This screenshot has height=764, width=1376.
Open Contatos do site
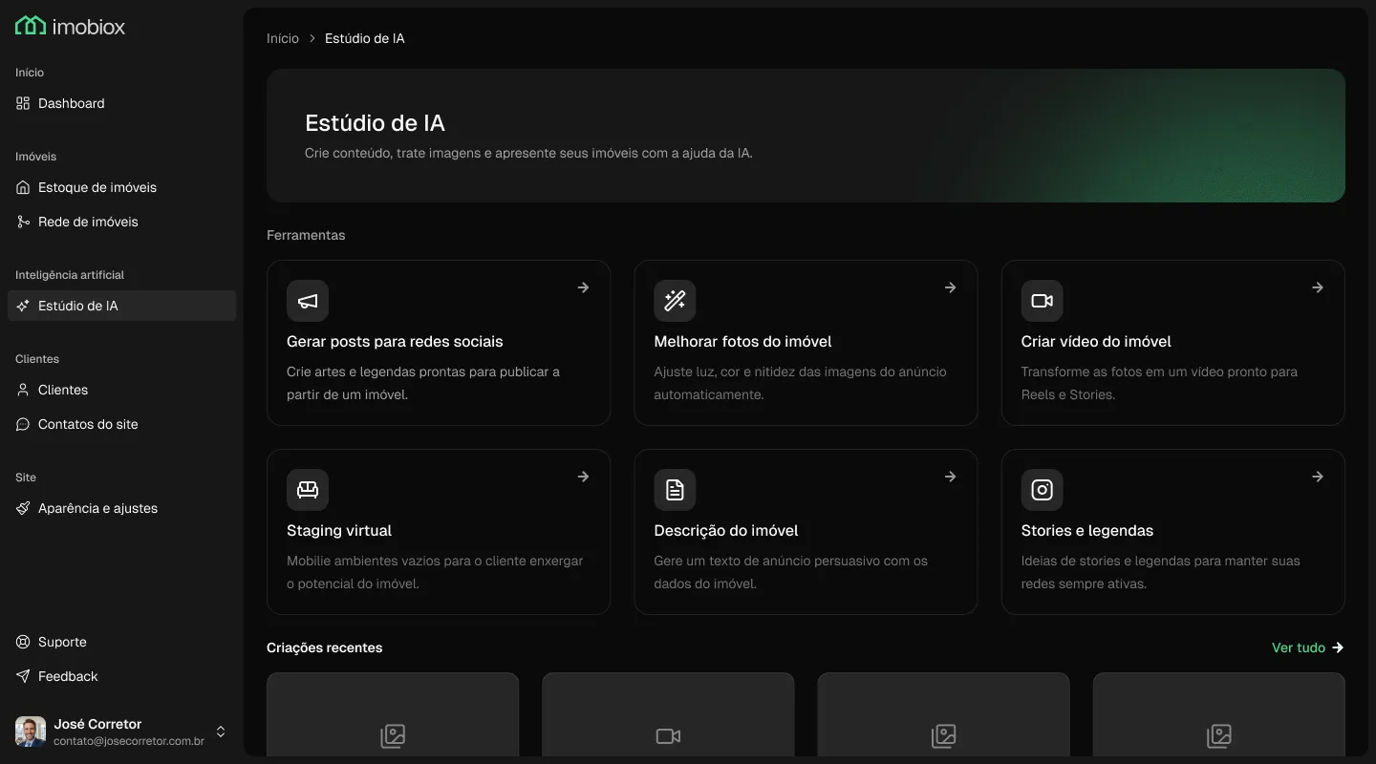(x=121, y=424)
